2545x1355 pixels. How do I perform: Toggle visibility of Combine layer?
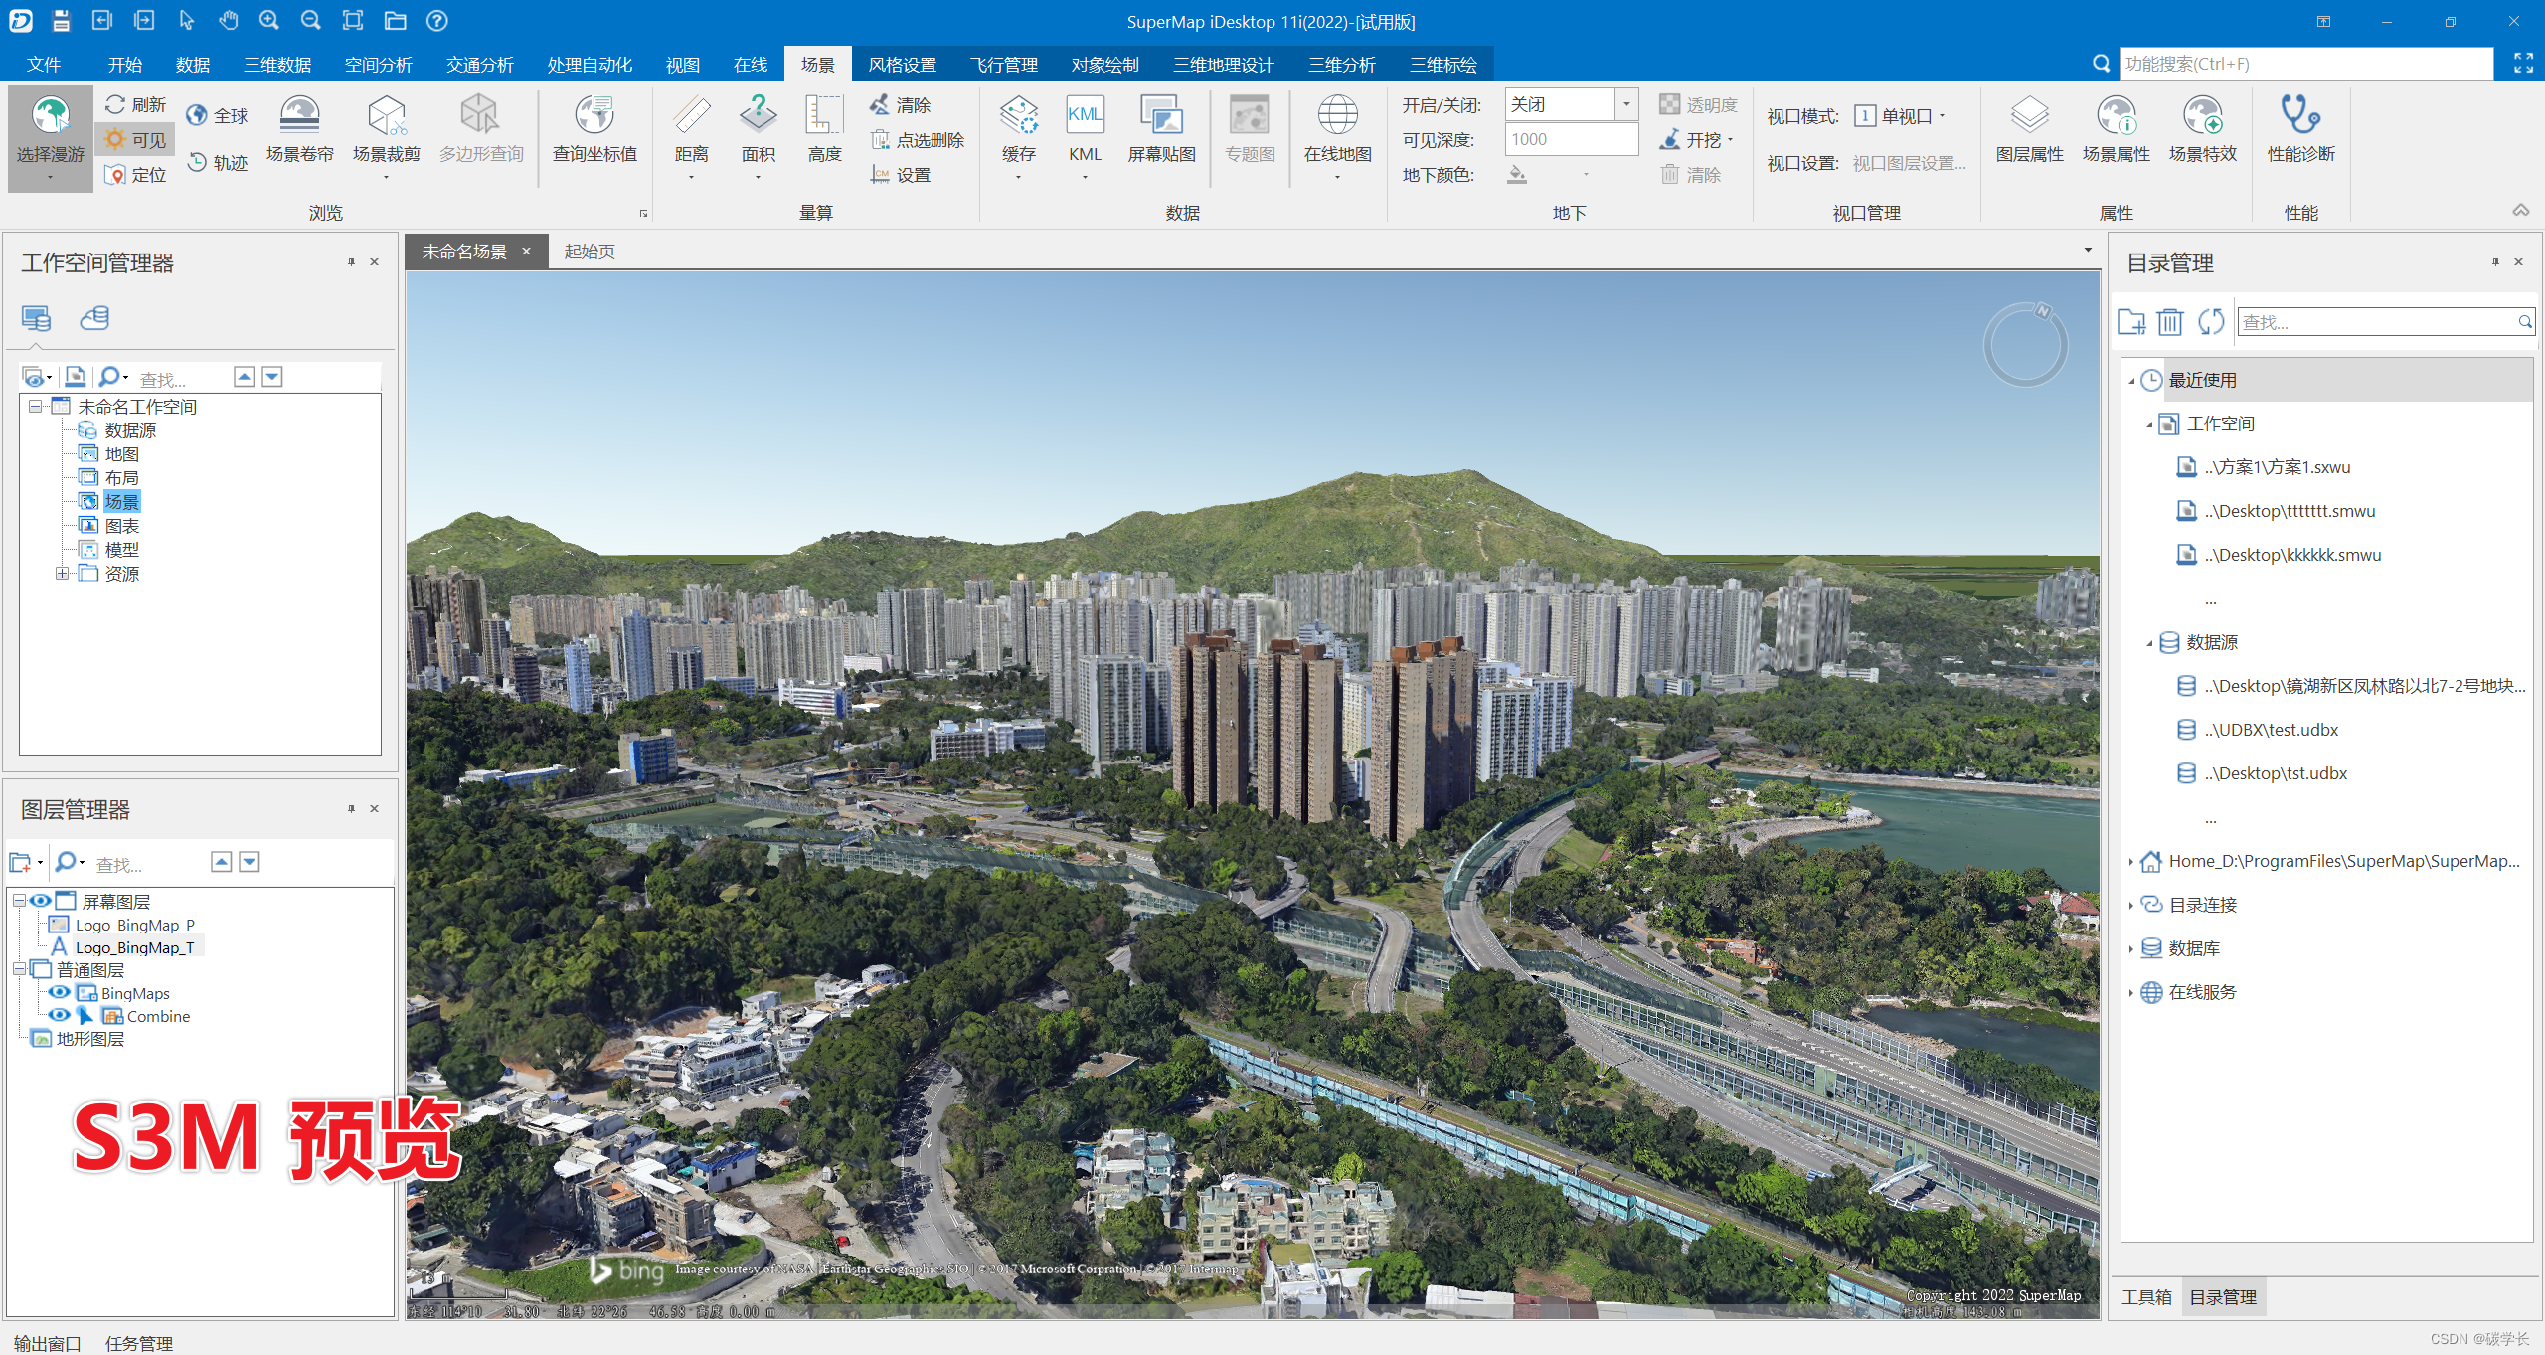(60, 1015)
